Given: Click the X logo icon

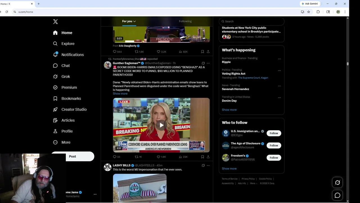Looking at the screenshot, I should point(55,22).
